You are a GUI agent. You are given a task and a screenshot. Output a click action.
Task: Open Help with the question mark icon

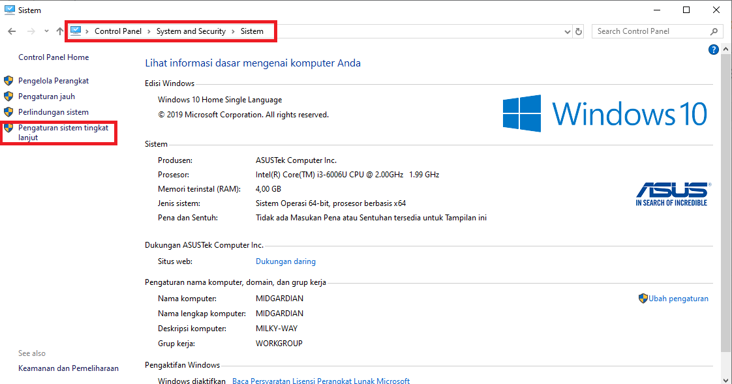[713, 50]
